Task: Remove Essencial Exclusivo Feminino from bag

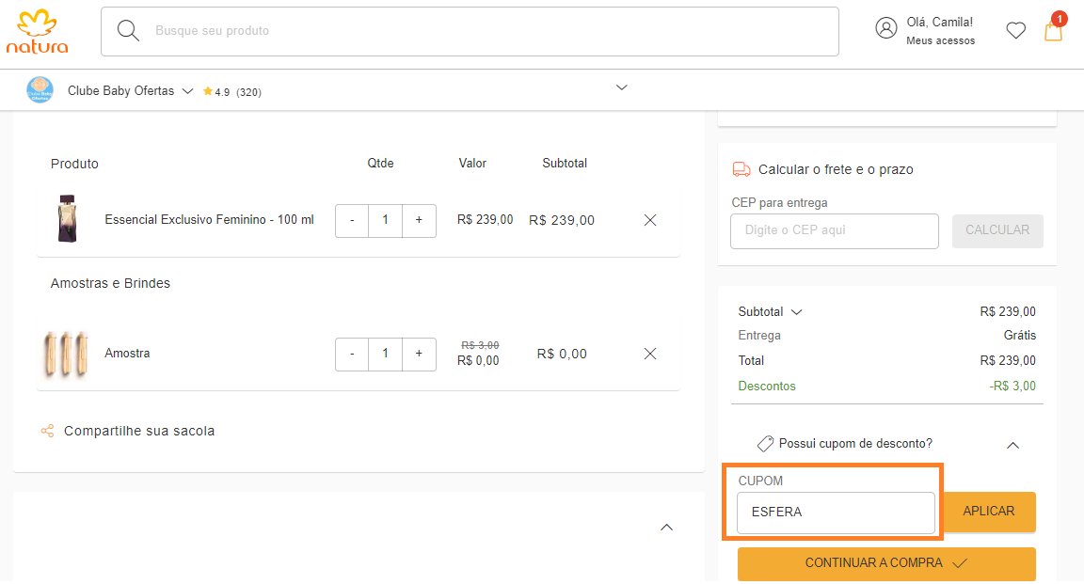Action: pyautogui.click(x=650, y=220)
